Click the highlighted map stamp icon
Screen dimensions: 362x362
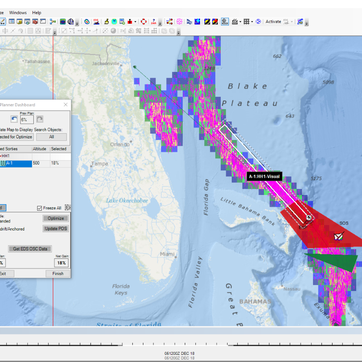pos(225,21)
